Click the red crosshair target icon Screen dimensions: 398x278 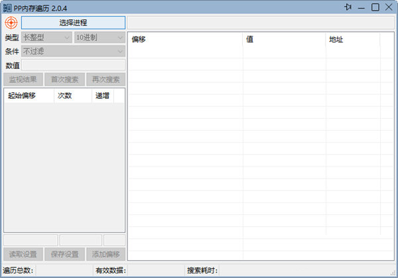click(x=11, y=23)
